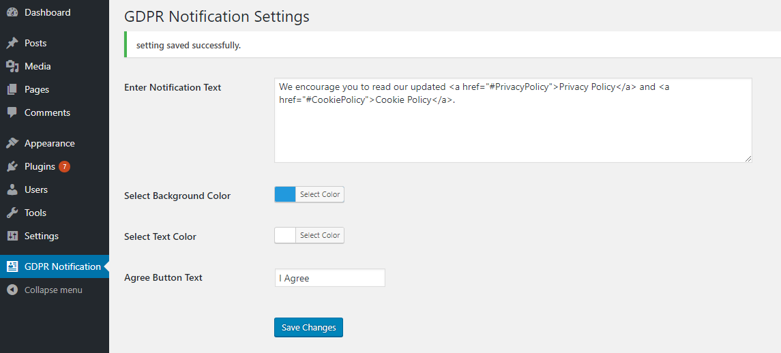Click the Comments speech bubble icon

click(12, 112)
